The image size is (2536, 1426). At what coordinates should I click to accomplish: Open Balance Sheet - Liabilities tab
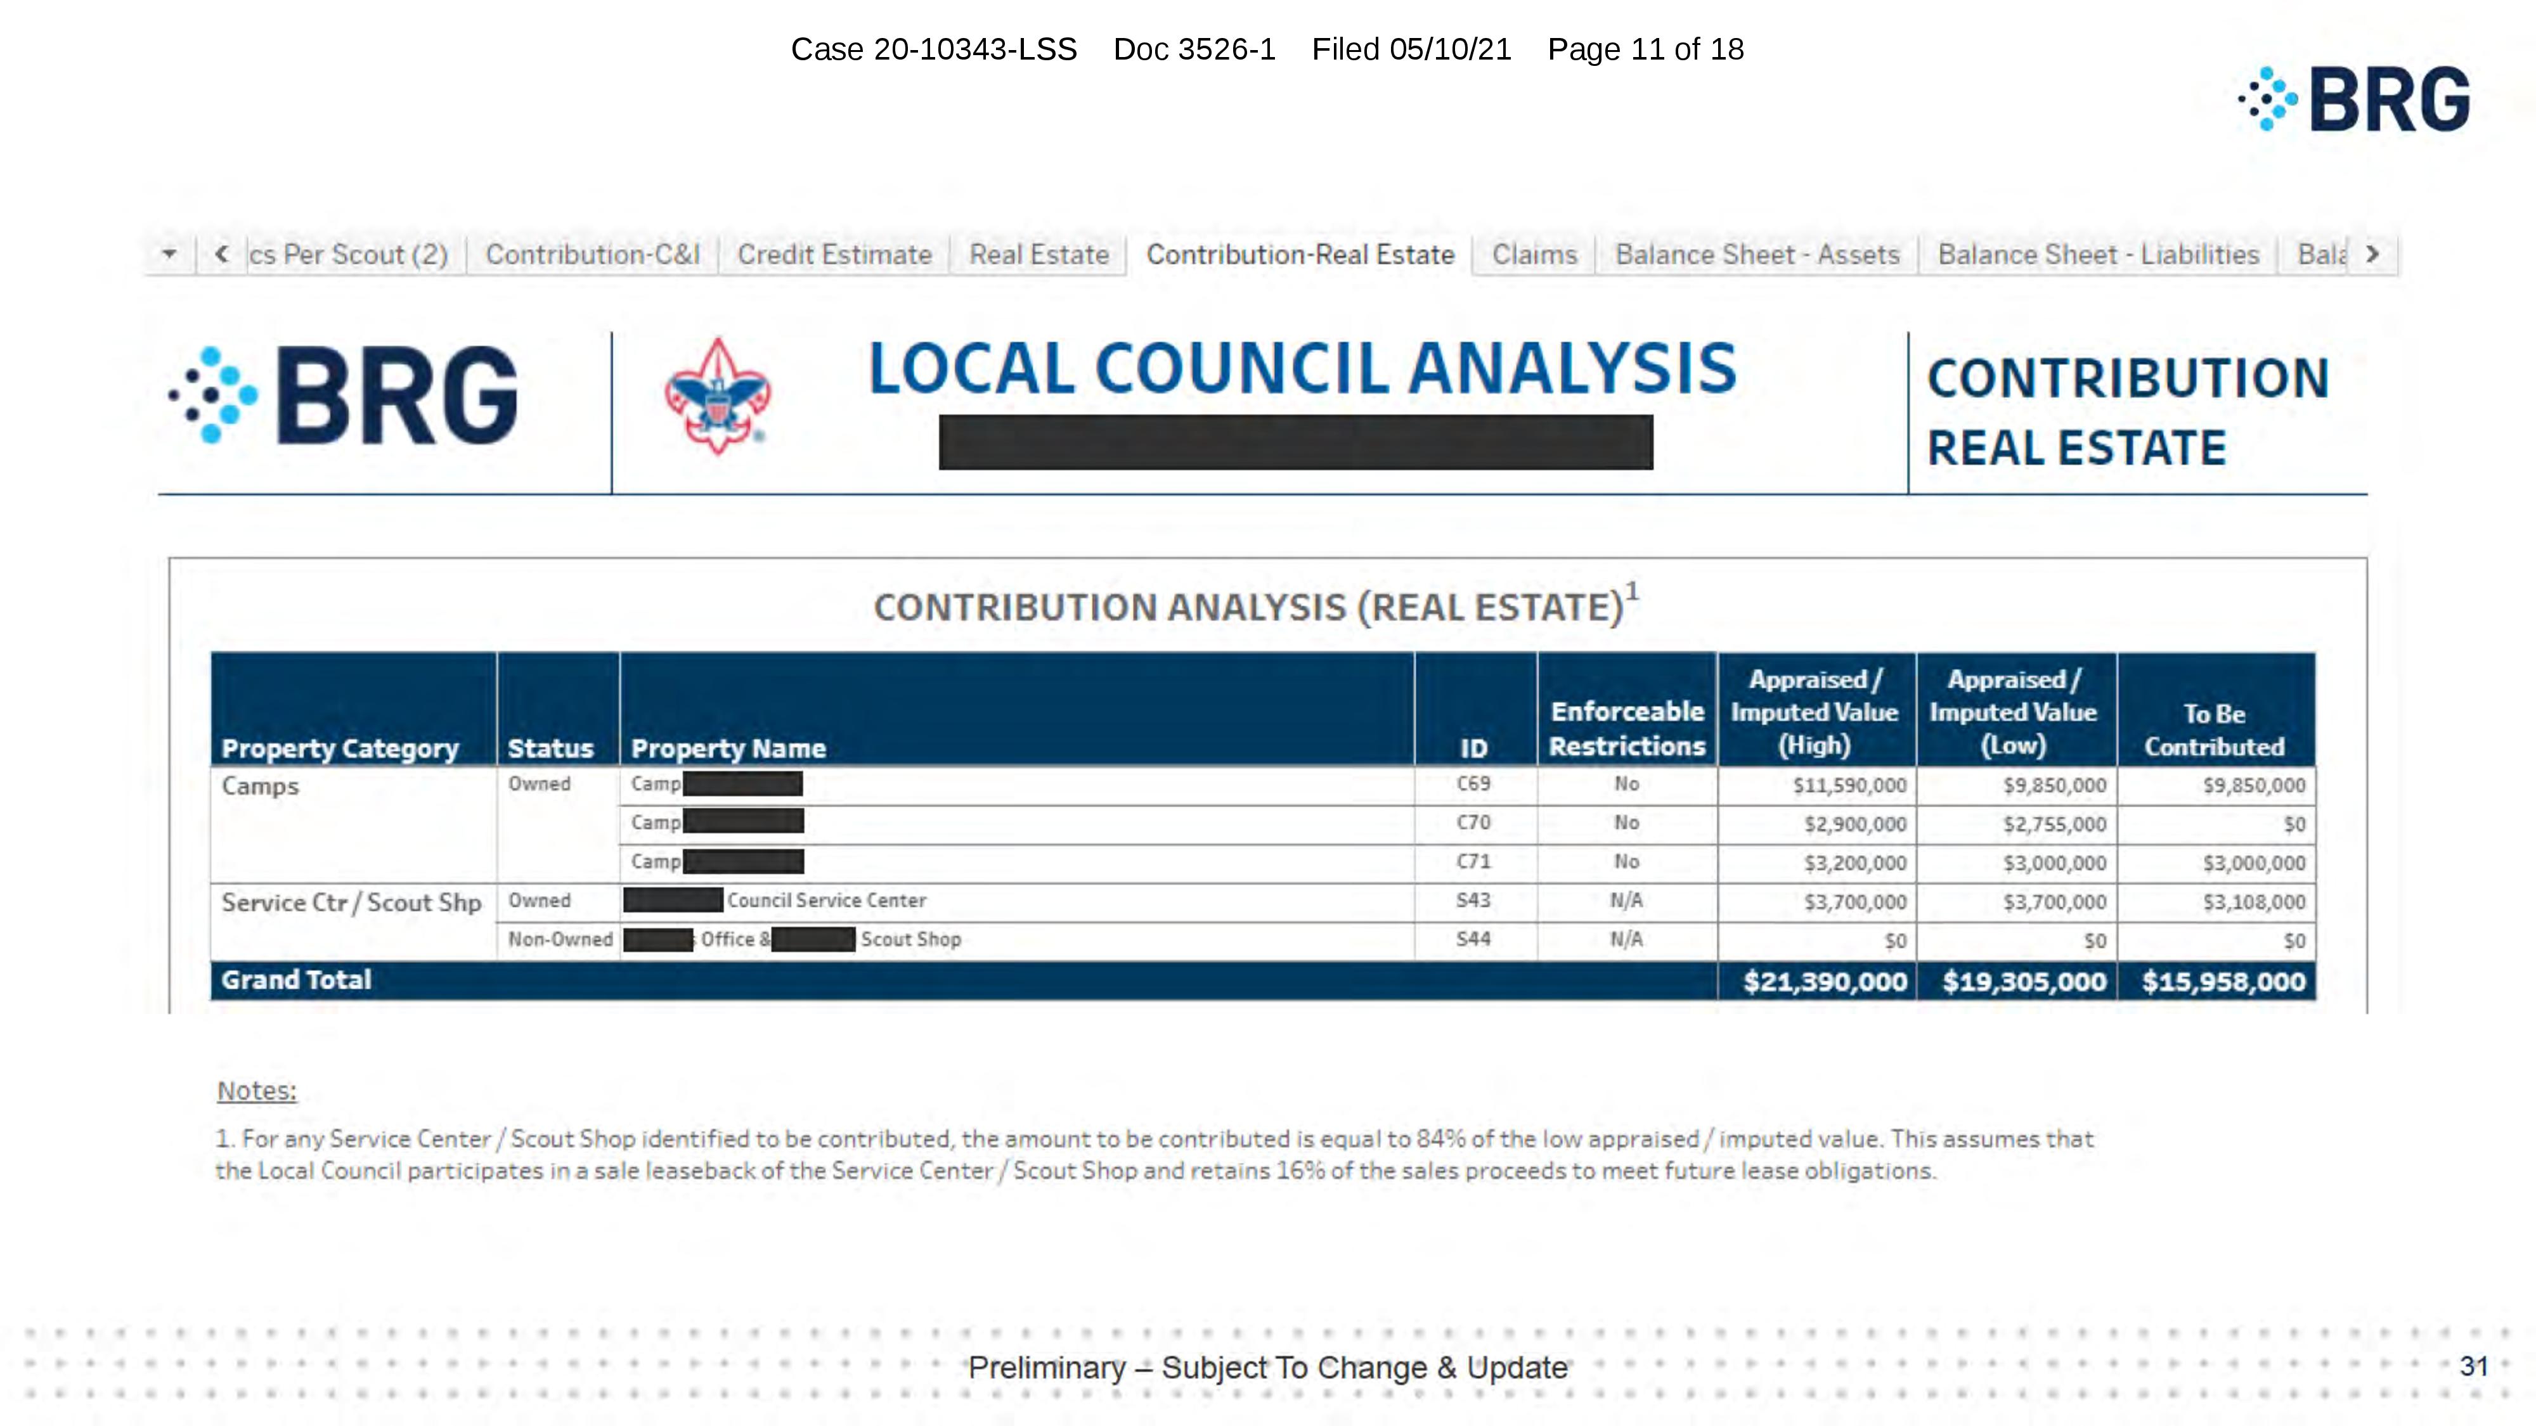click(2098, 254)
